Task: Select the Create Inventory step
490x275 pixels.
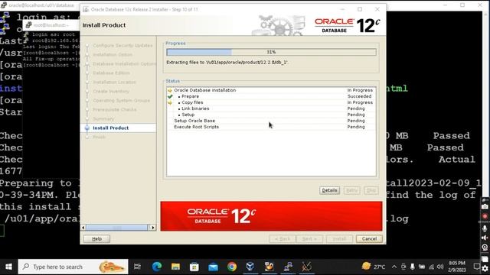Action: tap(111, 92)
